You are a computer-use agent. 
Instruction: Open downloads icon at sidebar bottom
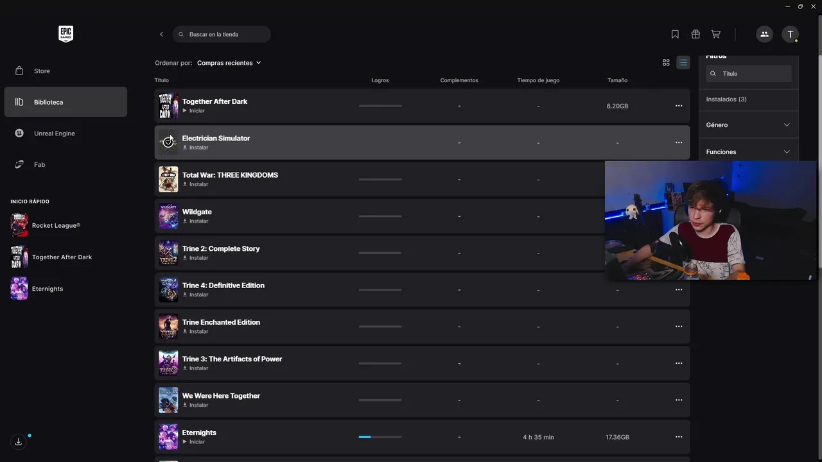click(x=19, y=441)
